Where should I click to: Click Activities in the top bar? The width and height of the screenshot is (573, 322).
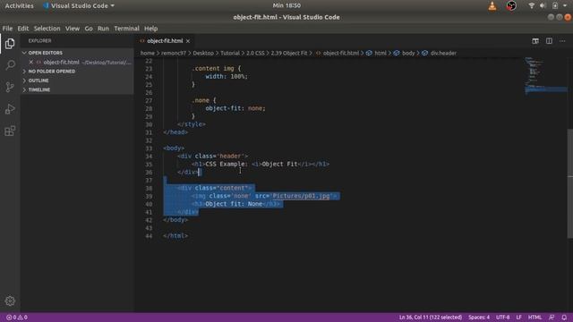19,6
